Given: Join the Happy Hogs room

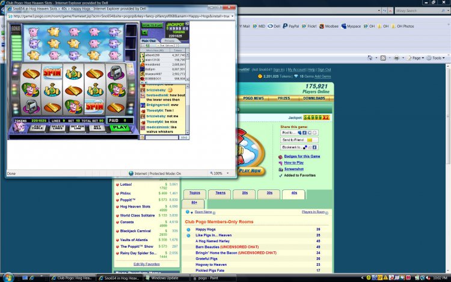Looking at the screenshot, I should (x=206, y=230).
